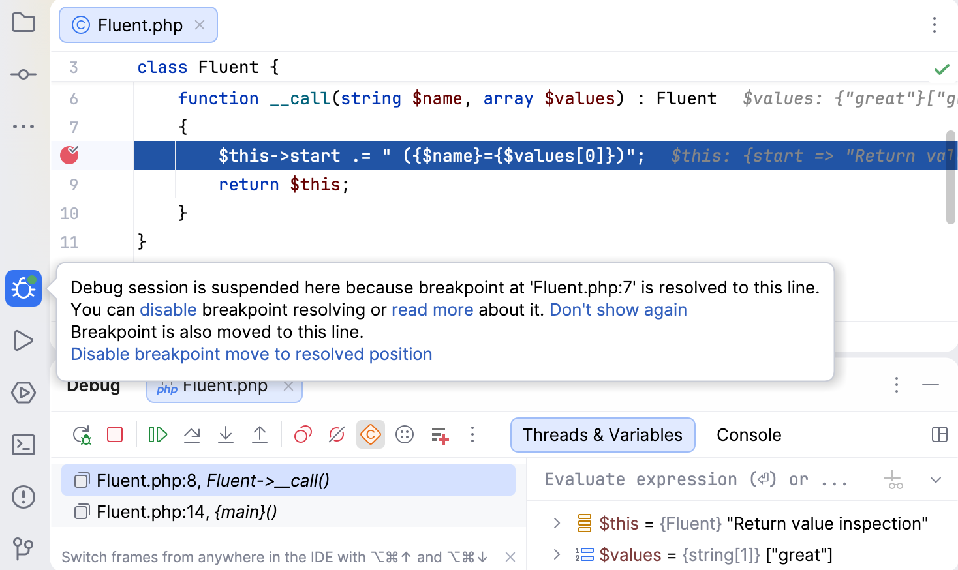Image resolution: width=958 pixels, height=570 pixels.
Task: Step into the function call
Action: pos(226,435)
